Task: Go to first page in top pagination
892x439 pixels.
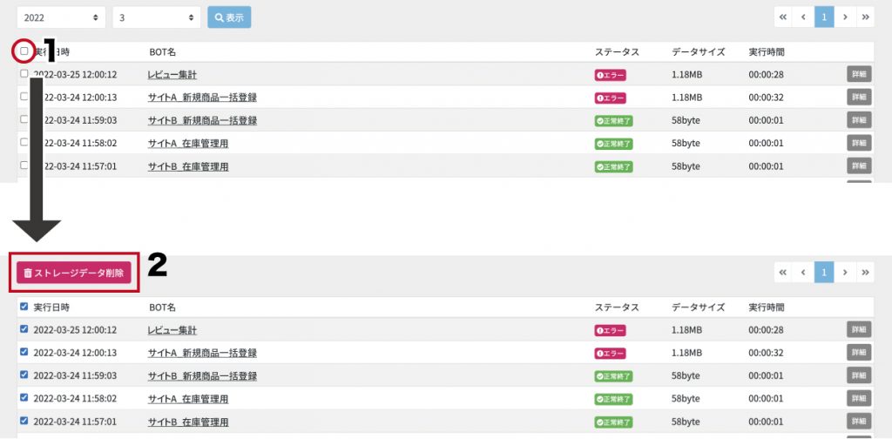Action: coord(783,17)
